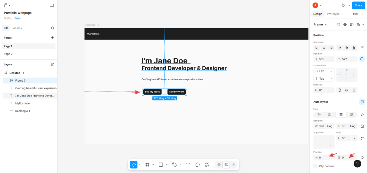This screenshot has width=367, height=173.
Task: Open the Actions tool in bottom toolbar
Action: (x=207, y=165)
